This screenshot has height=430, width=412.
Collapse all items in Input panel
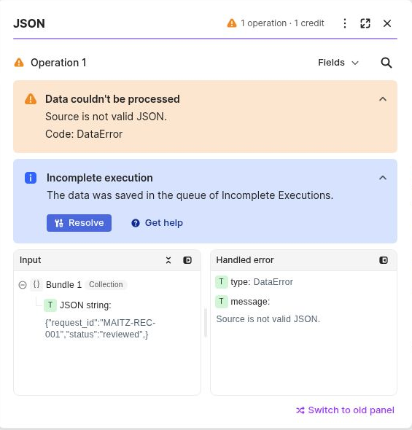click(168, 260)
